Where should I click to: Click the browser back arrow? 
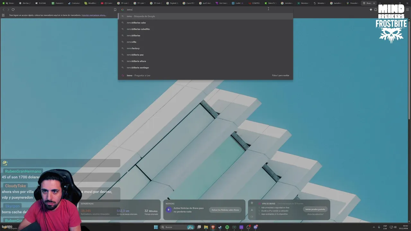4,10
